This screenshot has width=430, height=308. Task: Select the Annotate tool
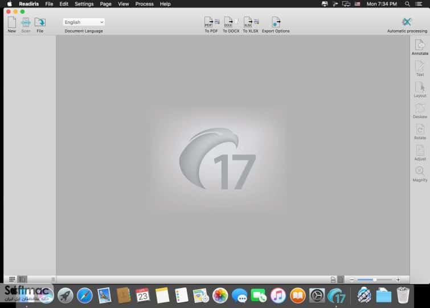[x=420, y=45]
